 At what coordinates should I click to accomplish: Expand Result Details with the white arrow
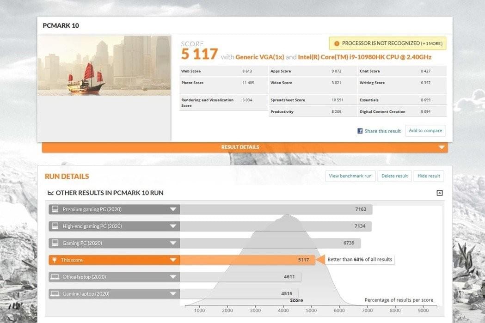click(x=442, y=147)
